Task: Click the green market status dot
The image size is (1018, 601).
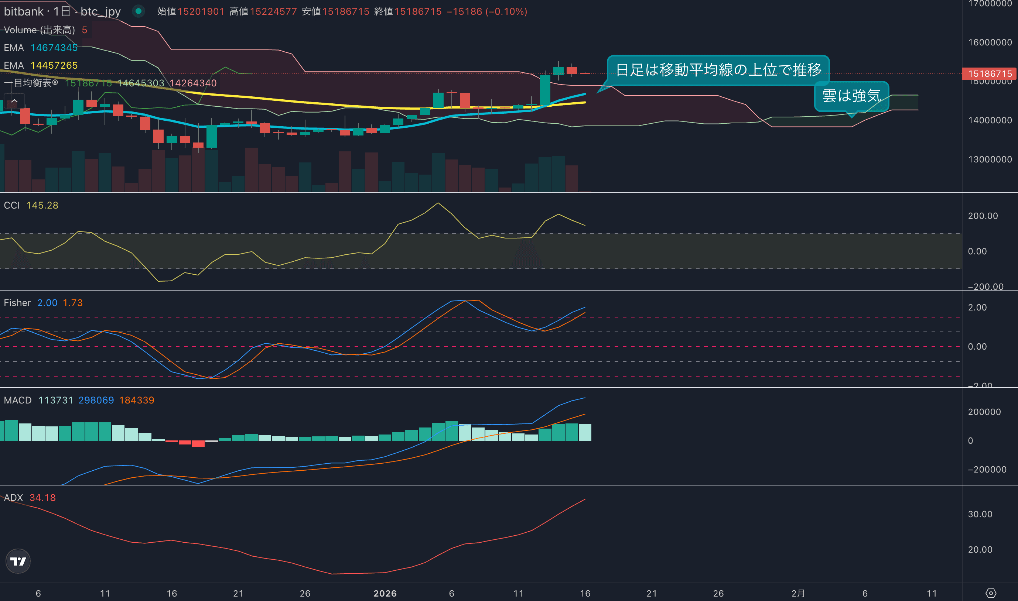Action: [139, 11]
